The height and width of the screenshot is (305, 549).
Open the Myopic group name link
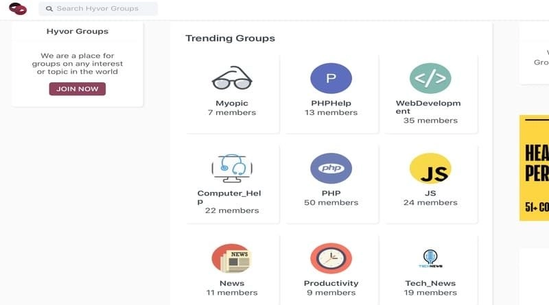click(232, 103)
